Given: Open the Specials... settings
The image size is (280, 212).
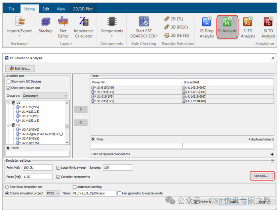Looking at the screenshot, I should coord(261,176).
